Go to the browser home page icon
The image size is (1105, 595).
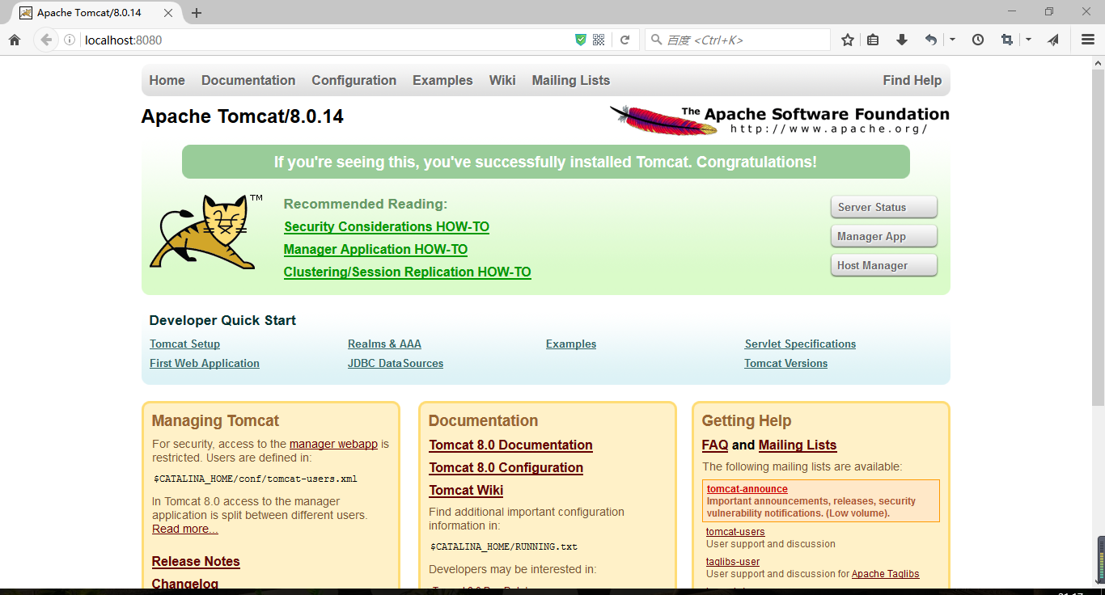(x=15, y=40)
